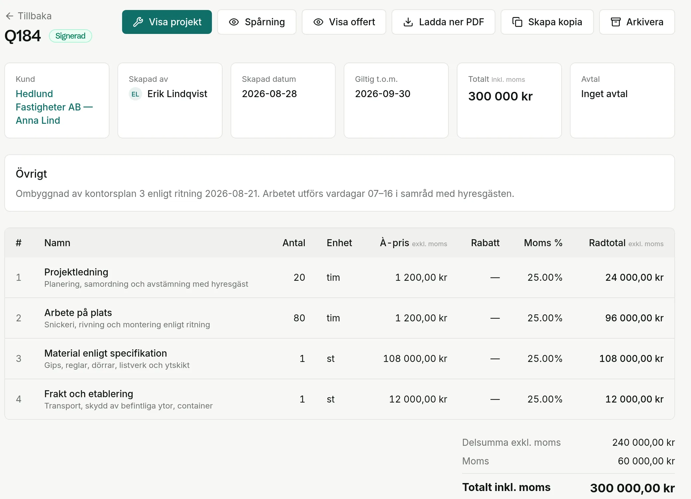Click the 24 000,00 kr row total
The width and height of the screenshot is (691, 499).
[634, 277]
